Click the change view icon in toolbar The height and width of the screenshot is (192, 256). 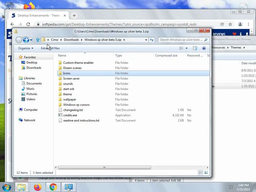pyautogui.click(x=181, y=48)
